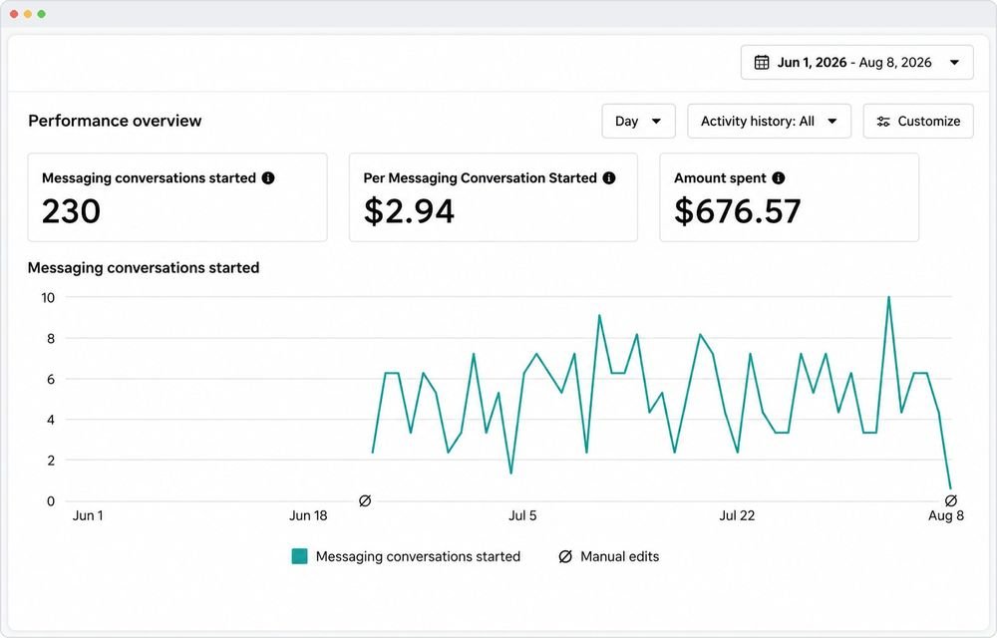
Task: Expand the date range dropdown arrow
Action: click(954, 62)
